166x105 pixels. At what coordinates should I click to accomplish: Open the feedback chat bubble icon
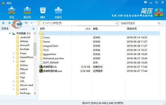(146, 2)
